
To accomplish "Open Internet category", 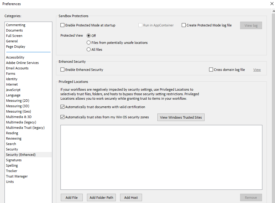I will [28, 84].
